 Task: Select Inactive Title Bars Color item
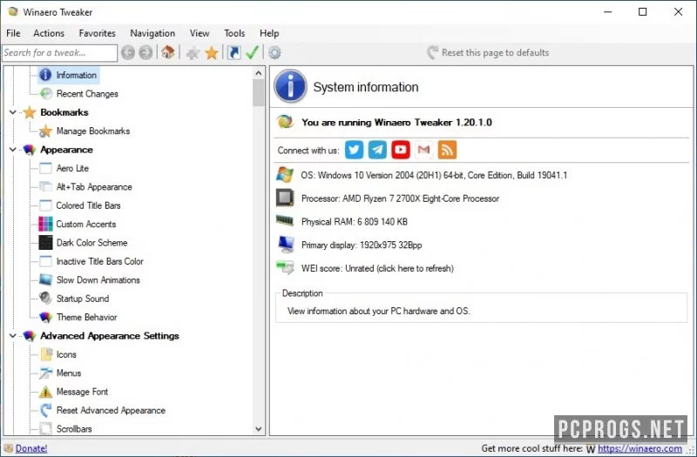pyautogui.click(x=99, y=261)
